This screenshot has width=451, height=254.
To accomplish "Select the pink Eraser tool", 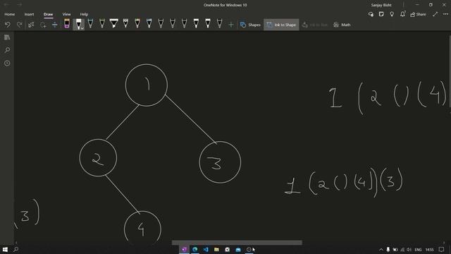I will point(67,23).
